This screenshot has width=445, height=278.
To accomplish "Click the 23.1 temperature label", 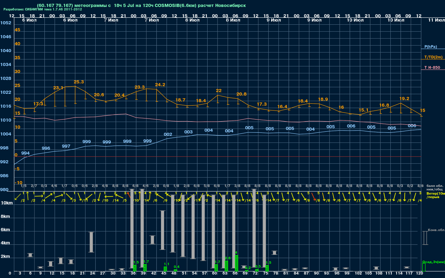I will pos(58,88).
